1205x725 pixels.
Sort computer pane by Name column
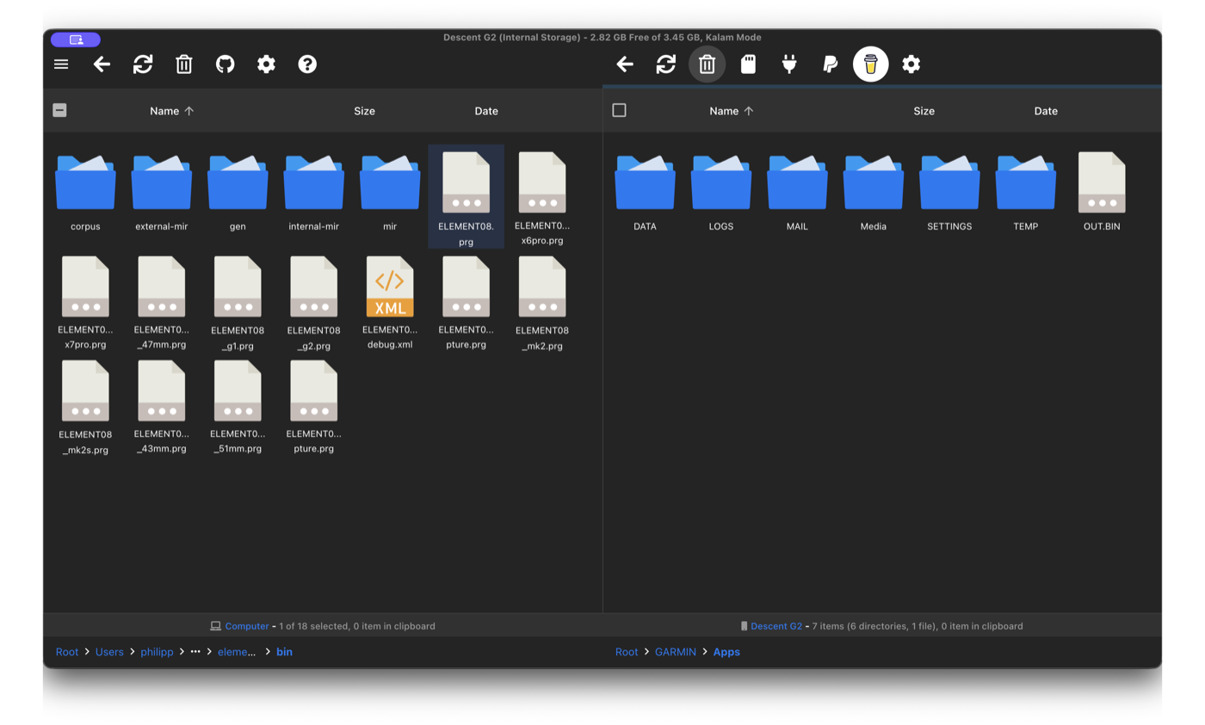[x=171, y=111]
